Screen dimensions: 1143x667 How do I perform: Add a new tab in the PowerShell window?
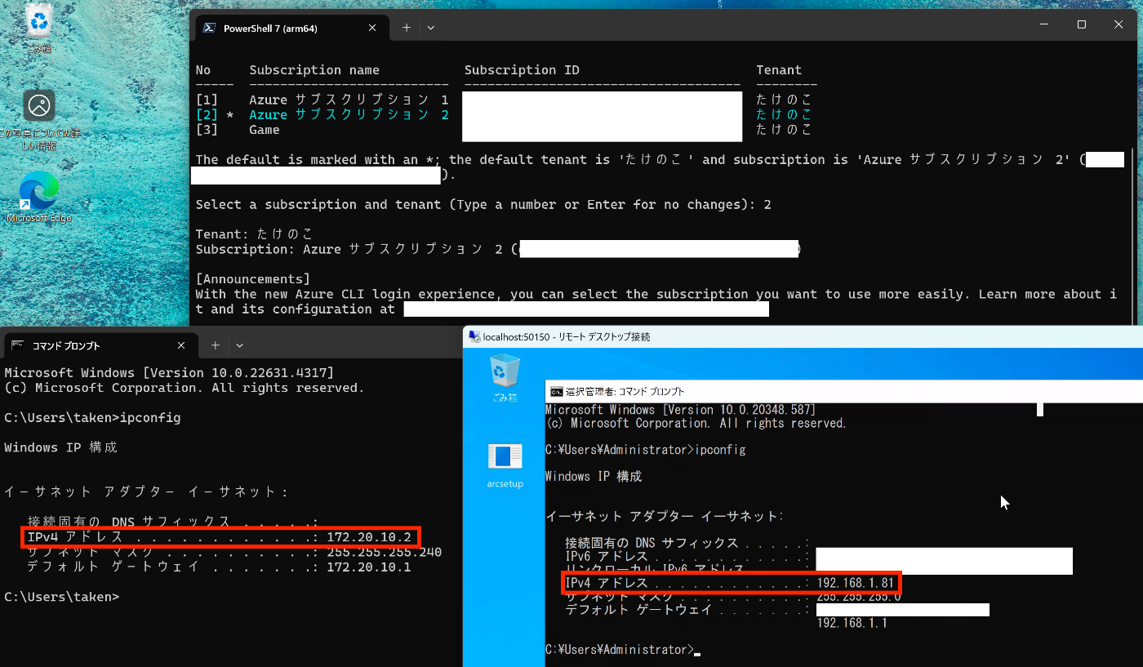[406, 27]
